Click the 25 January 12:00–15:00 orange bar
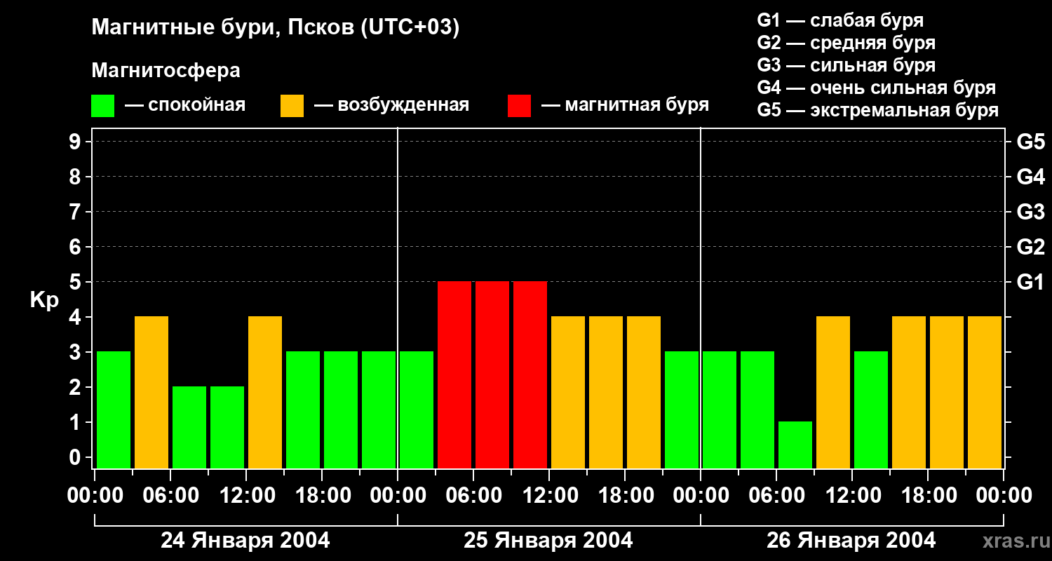The image size is (1052, 561). (x=568, y=392)
